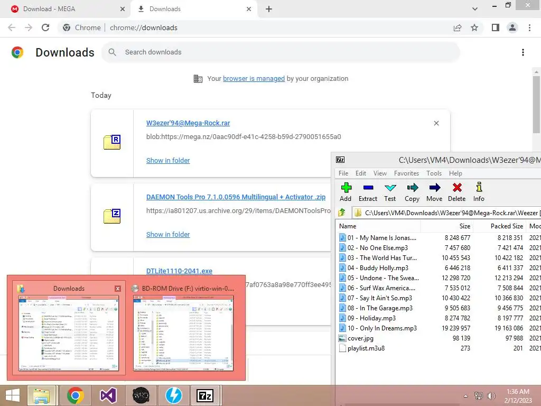Image resolution: width=541 pixels, height=406 pixels.
Task: Open Chrome tab search dropdown arrow
Action: click(x=475, y=9)
